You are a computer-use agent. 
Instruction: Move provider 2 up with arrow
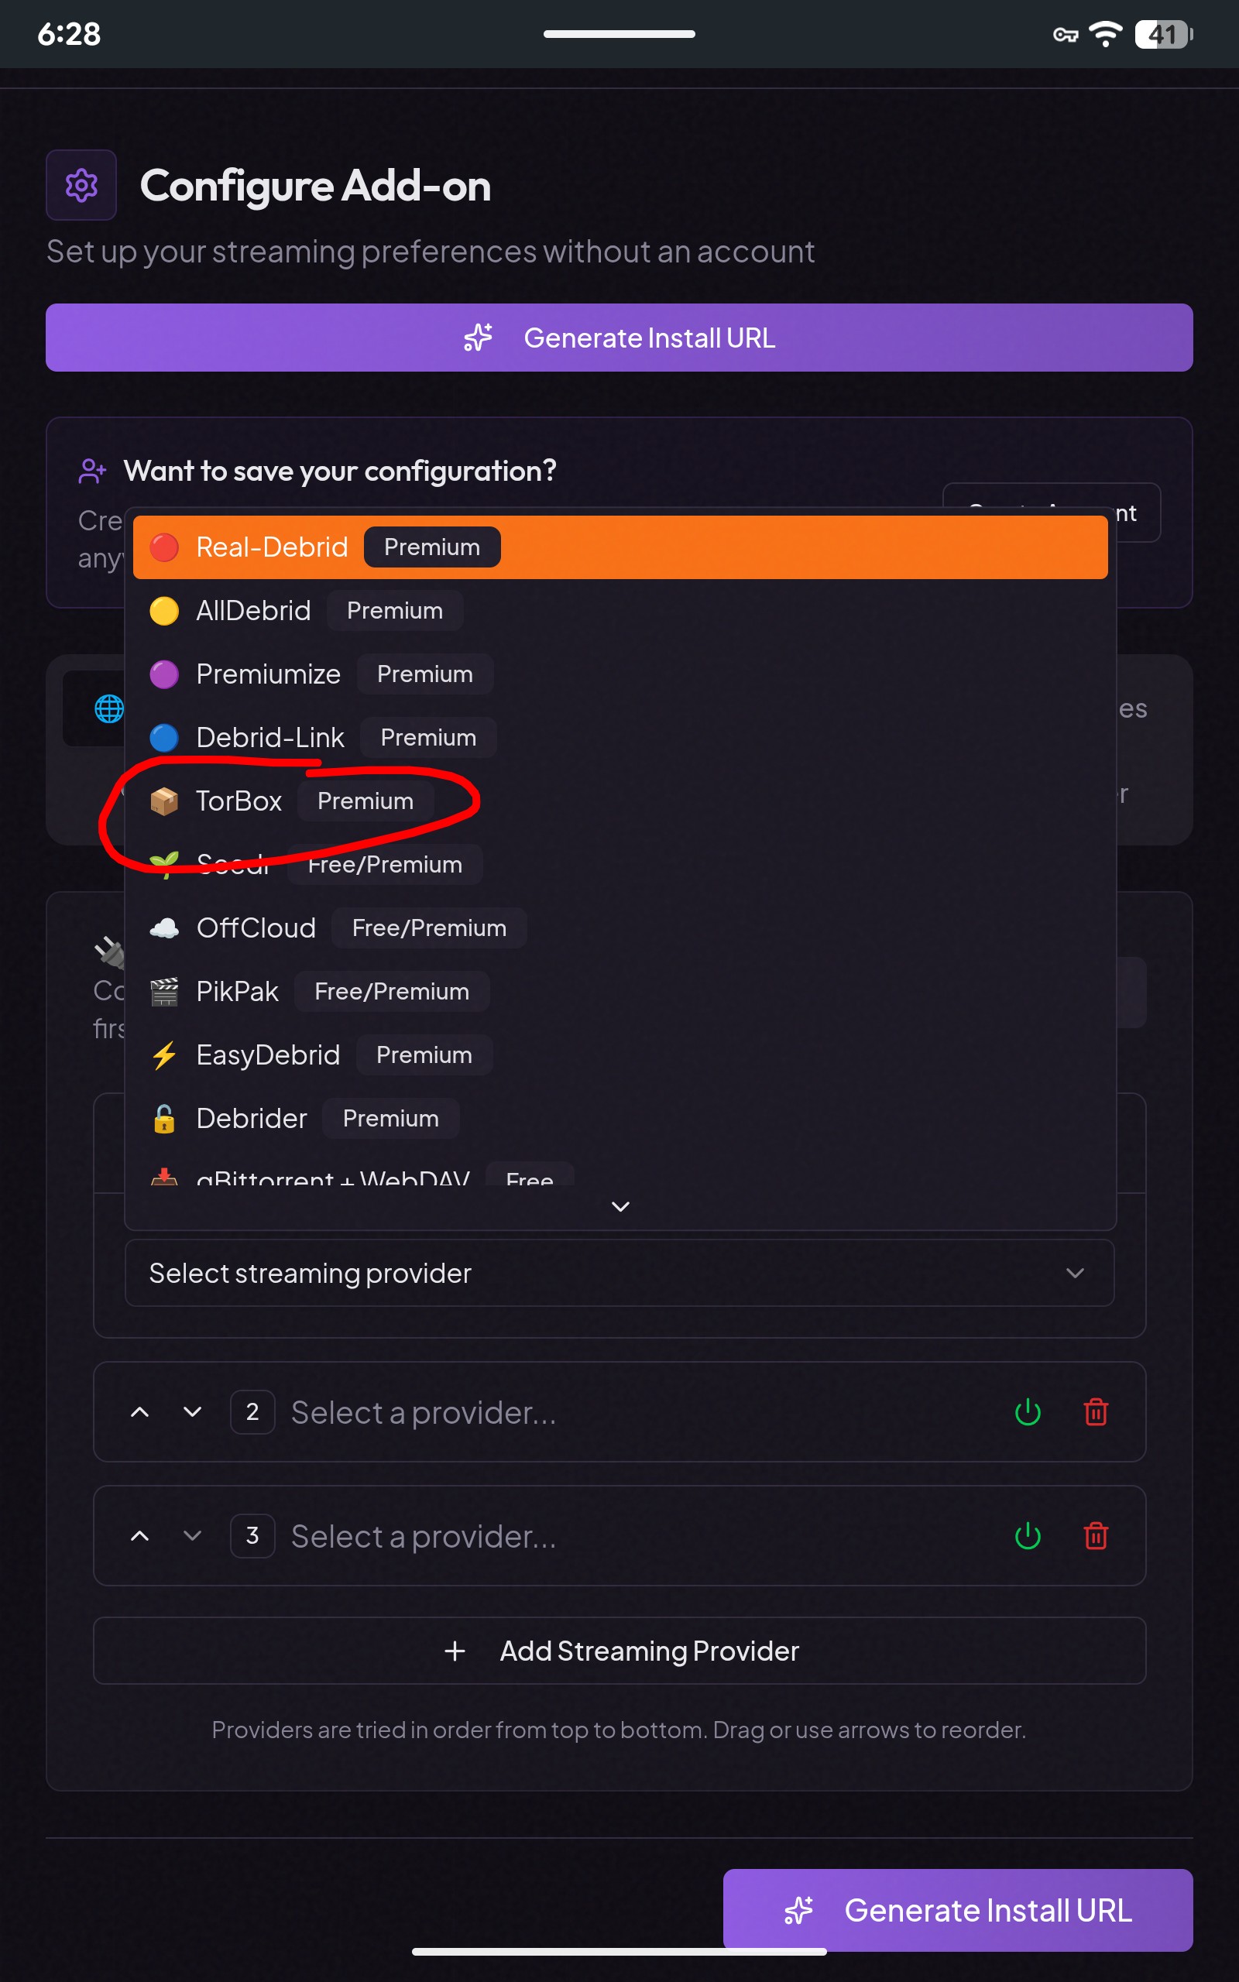(140, 1412)
